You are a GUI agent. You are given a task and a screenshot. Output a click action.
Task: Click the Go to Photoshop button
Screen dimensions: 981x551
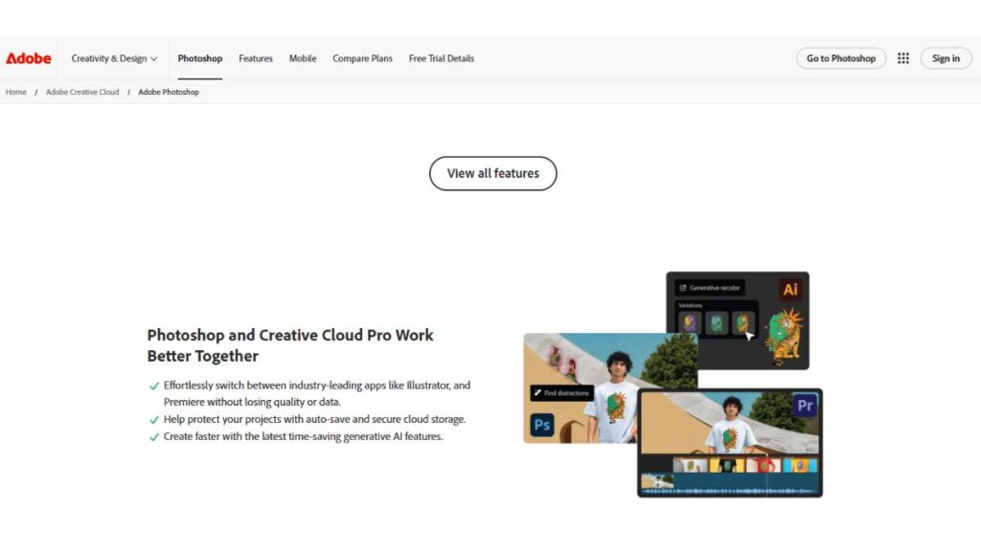[840, 57]
